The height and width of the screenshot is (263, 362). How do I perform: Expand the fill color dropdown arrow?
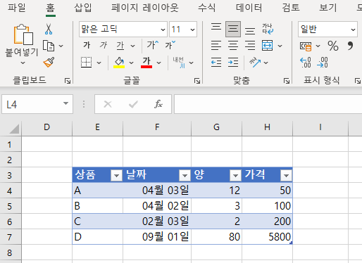click(x=132, y=63)
